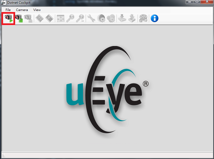Open the Camera menu
The width and height of the screenshot is (214, 159).
click(22, 10)
